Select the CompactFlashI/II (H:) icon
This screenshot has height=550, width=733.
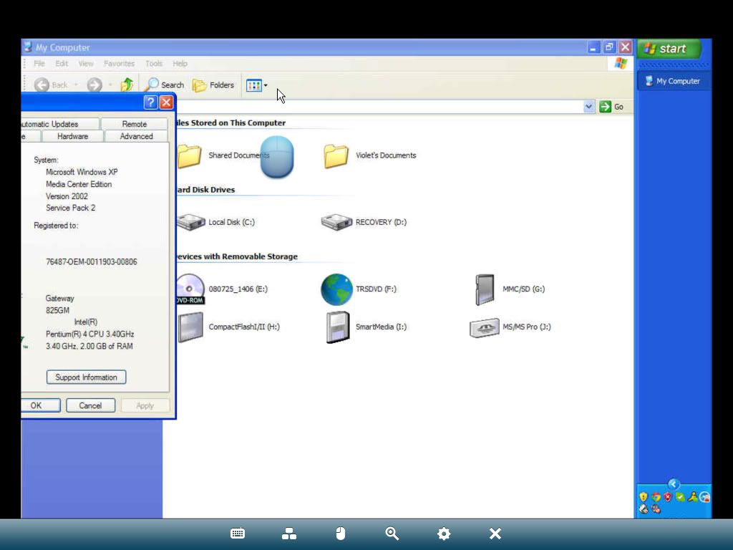coord(190,327)
